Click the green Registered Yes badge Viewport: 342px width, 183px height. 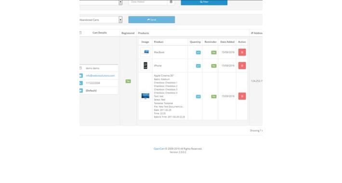pyautogui.click(x=128, y=81)
